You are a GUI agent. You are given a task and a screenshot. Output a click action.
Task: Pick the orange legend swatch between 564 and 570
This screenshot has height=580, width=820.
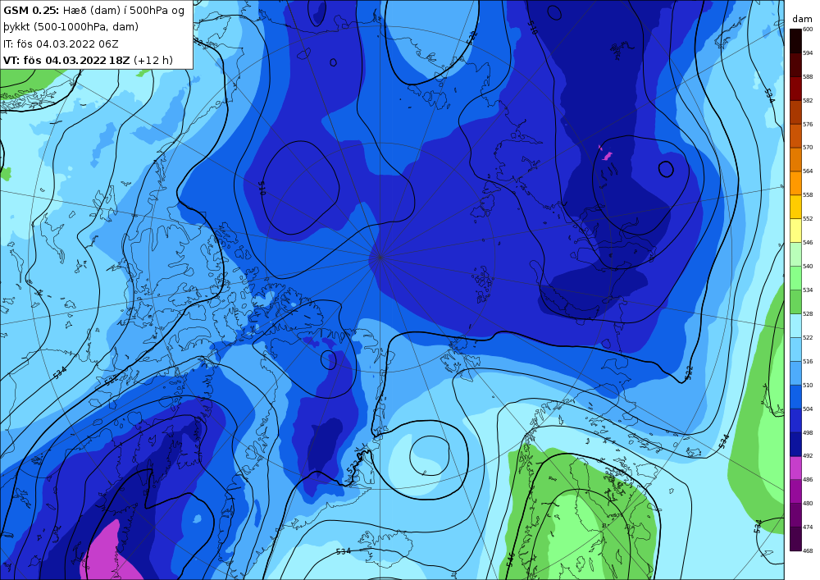click(795, 159)
